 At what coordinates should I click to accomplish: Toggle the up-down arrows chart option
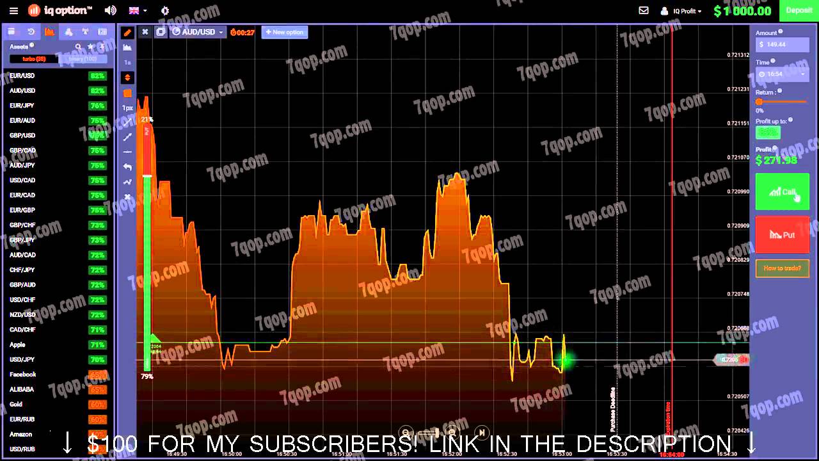click(x=127, y=77)
